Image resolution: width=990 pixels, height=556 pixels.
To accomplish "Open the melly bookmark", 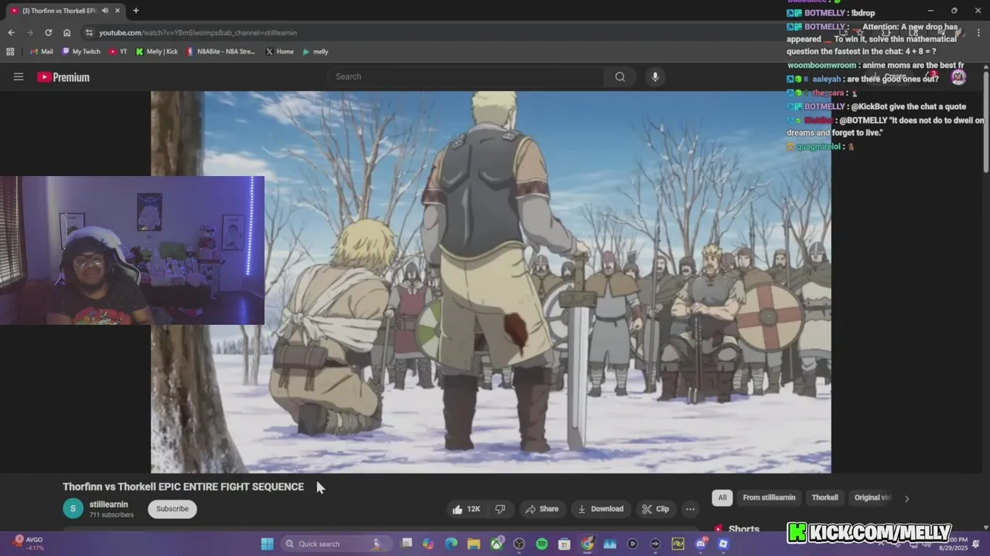I will (x=316, y=52).
